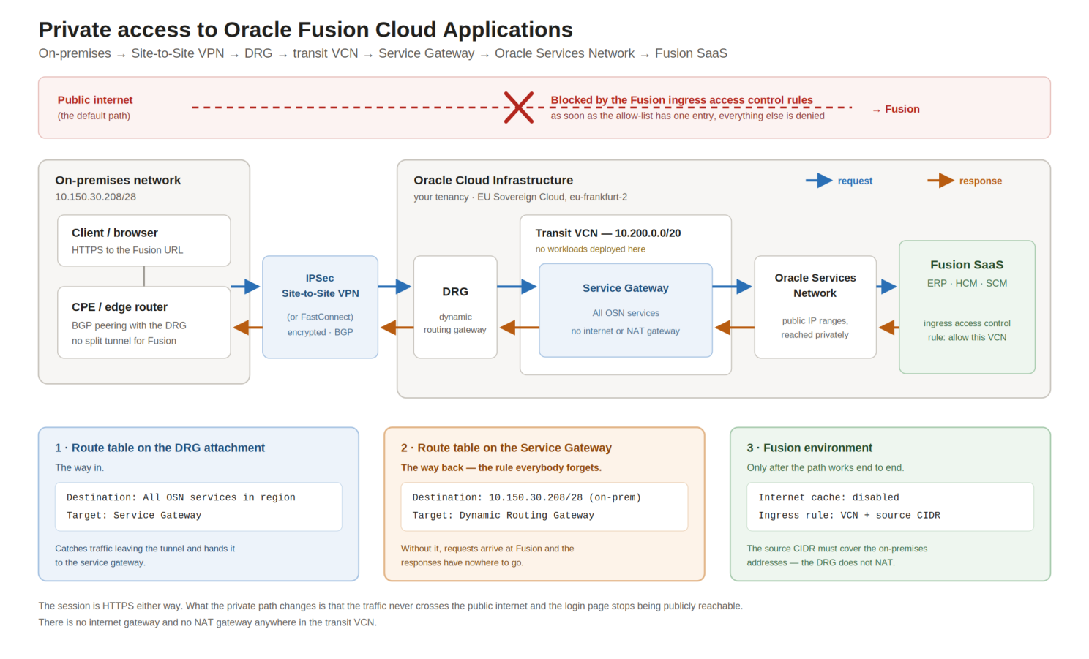Screen dimensions: 1089x659
Task: Click the blue request arrow in legend
Action: [819, 181]
